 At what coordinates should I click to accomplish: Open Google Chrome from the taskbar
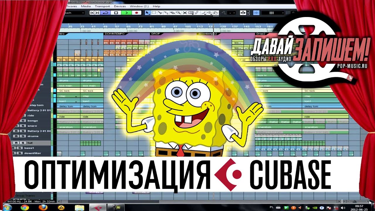[x=25, y=207]
